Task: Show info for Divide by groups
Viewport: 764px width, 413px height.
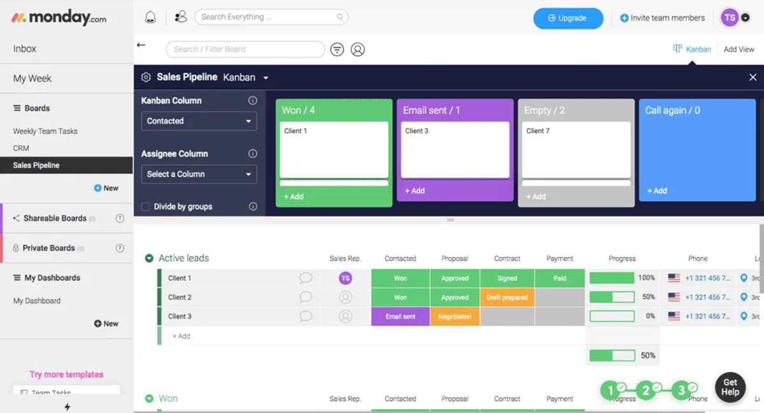Action: click(x=253, y=206)
